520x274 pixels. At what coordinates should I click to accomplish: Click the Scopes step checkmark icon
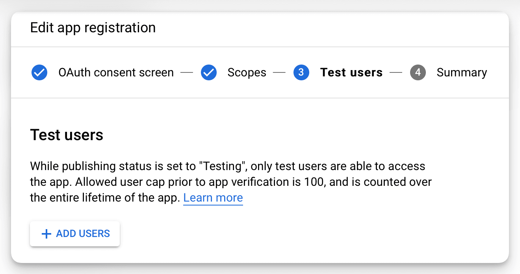(209, 73)
